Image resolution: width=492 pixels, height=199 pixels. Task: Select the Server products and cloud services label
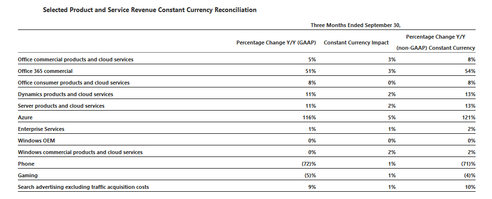61,106
